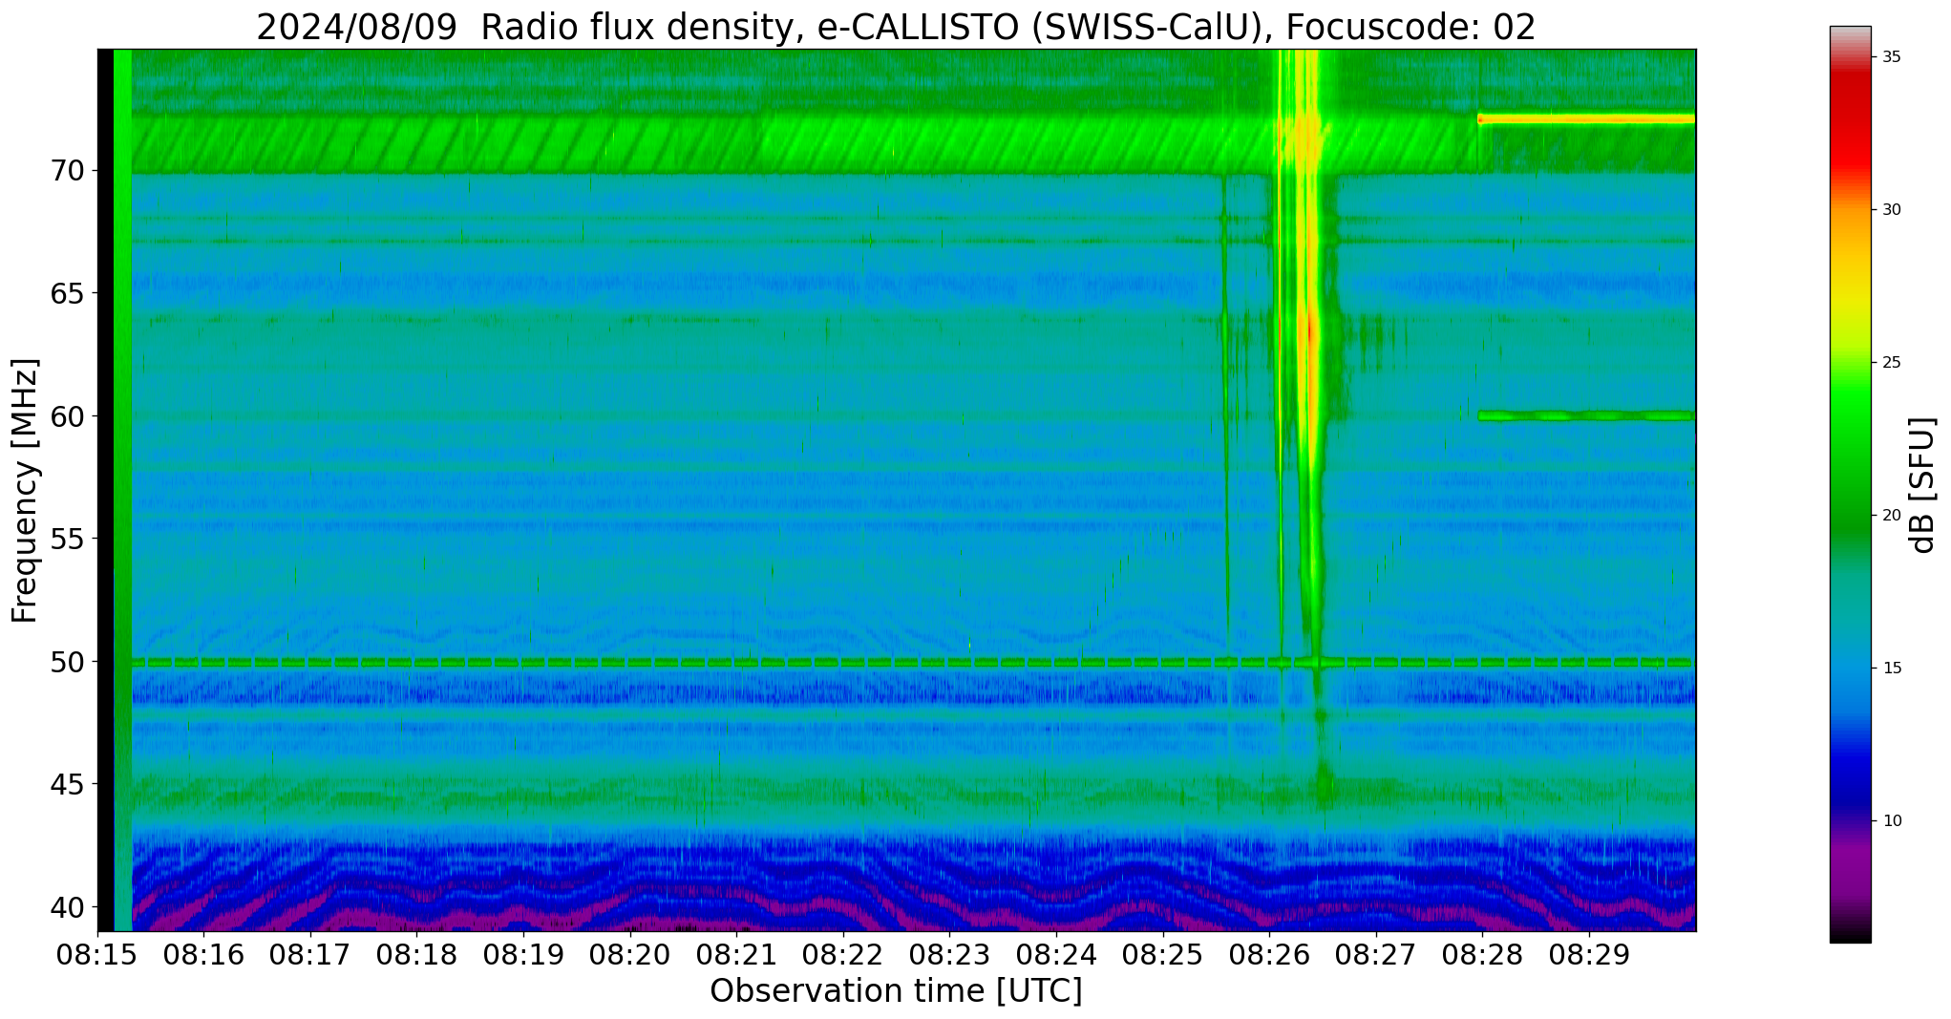
Task: Click the 08:25 time tick label
Action: tap(1163, 955)
